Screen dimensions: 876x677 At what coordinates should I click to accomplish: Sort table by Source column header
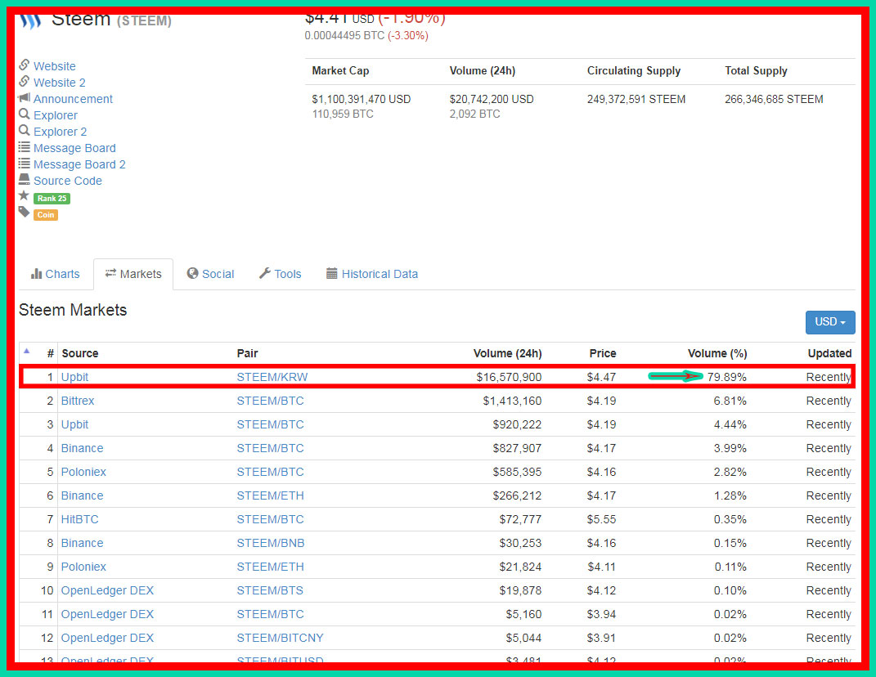(x=80, y=353)
